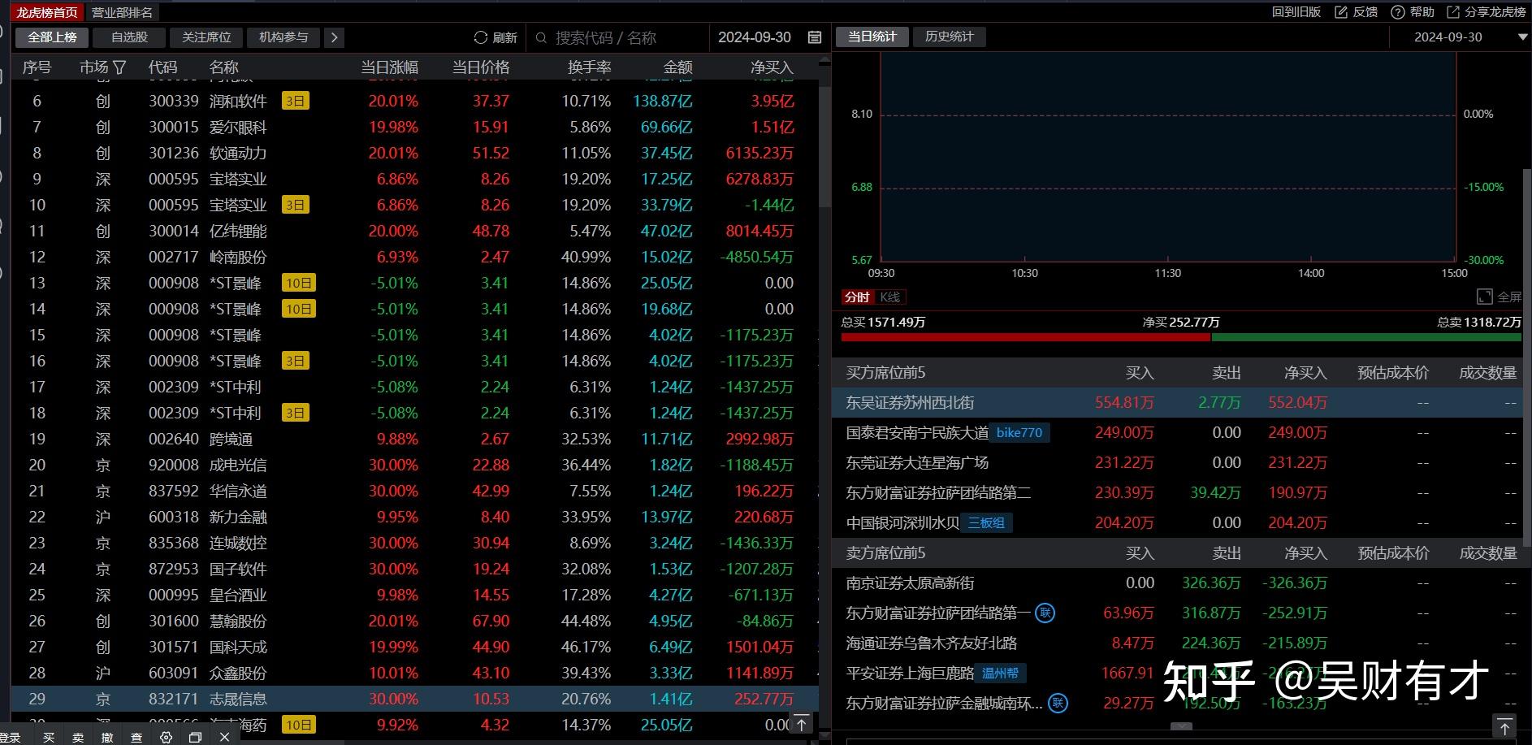Open the 营业部排名 tab
1532x745 pixels.
[x=122, y=12]
